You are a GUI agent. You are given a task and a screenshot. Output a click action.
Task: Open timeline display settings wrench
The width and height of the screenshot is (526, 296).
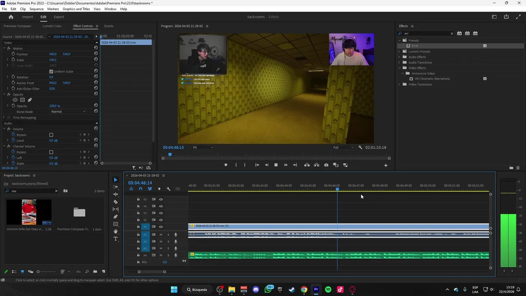168,189
